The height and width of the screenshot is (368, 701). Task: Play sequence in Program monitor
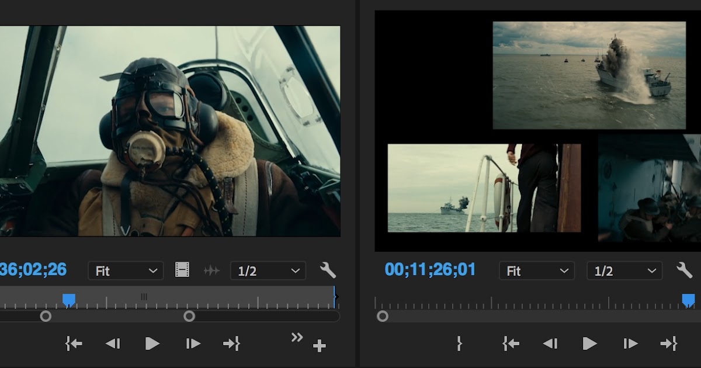(589, 343)
